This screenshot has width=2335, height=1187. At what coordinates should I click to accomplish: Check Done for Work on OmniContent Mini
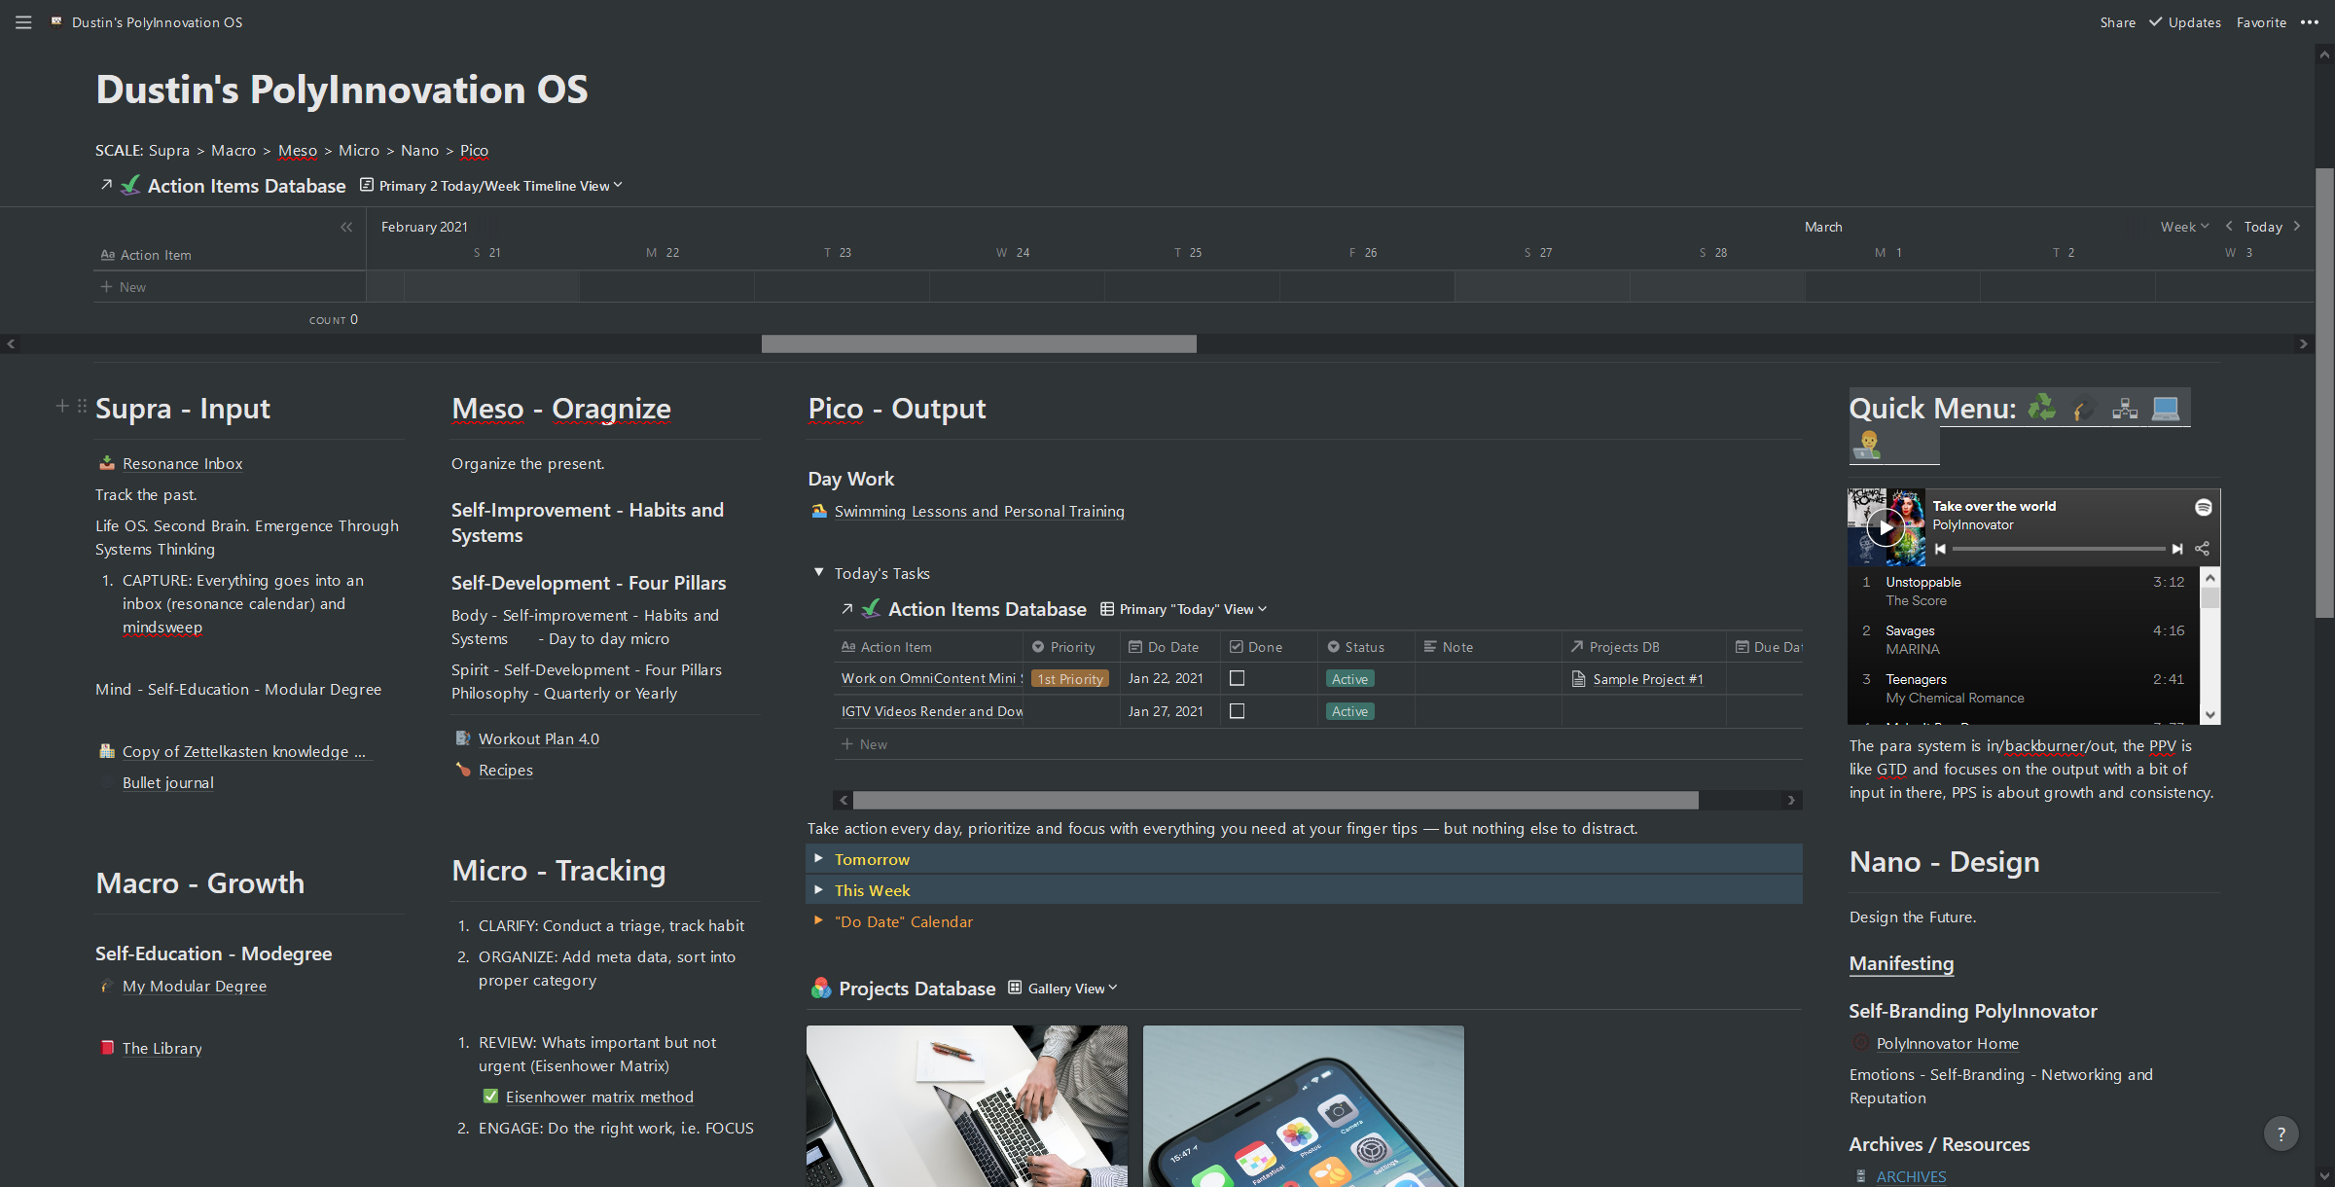(x=1237, y=678)
